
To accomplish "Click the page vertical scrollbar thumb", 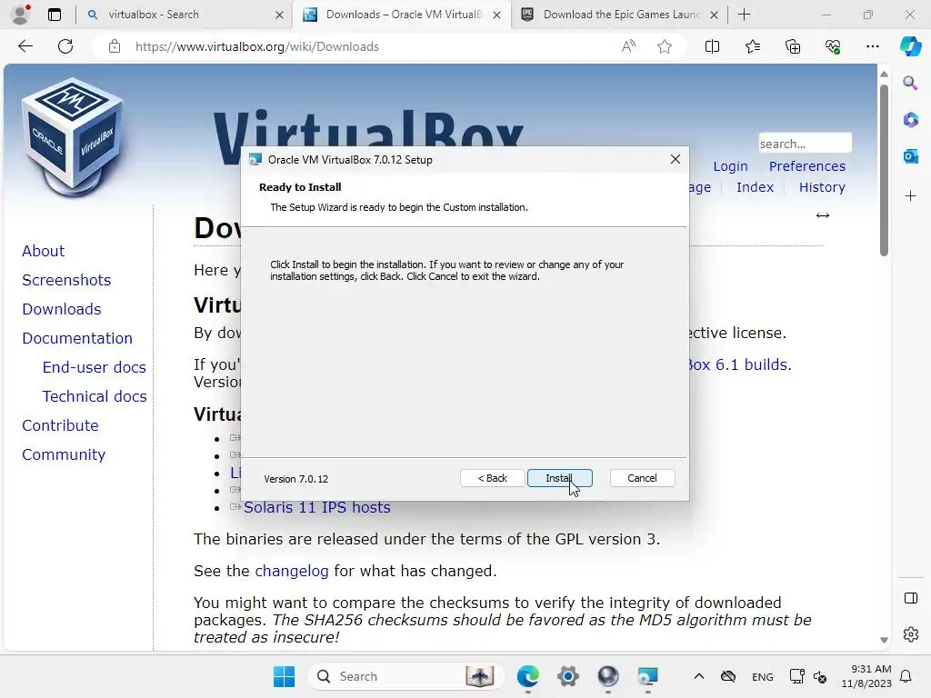I will 884,170.
